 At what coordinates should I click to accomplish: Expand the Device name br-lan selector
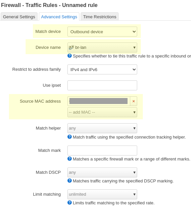pyautogui.click(x=102, y=48)
